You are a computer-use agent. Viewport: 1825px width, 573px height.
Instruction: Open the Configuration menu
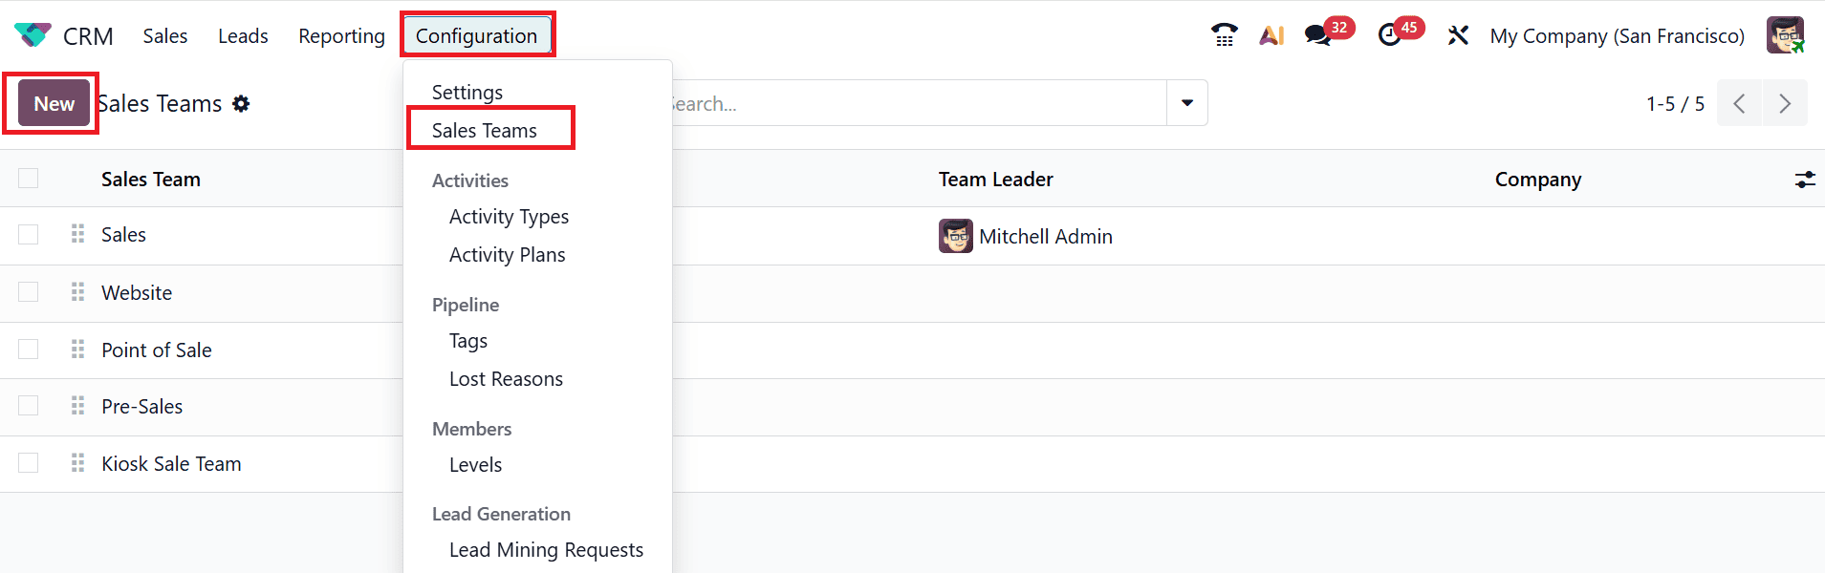point(476,35)
